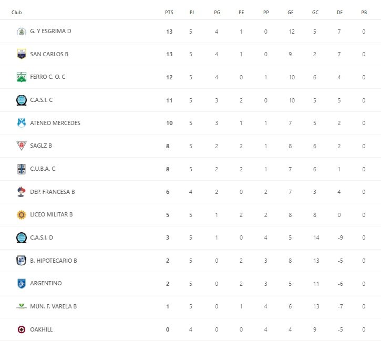Click the OAKHILL club badge
This screenshot has height=341, width=381.
21,329
